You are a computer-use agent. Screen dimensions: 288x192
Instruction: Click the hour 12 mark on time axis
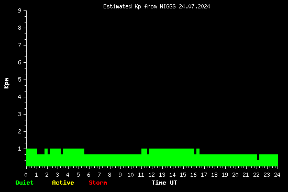(x=151, y=175)
